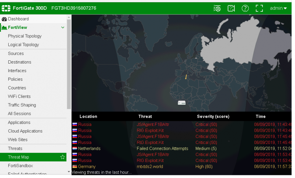The width and height of the screenshot is (295, 178).
Task: Select the Threat Map menu item
Action: click(33, 157)
